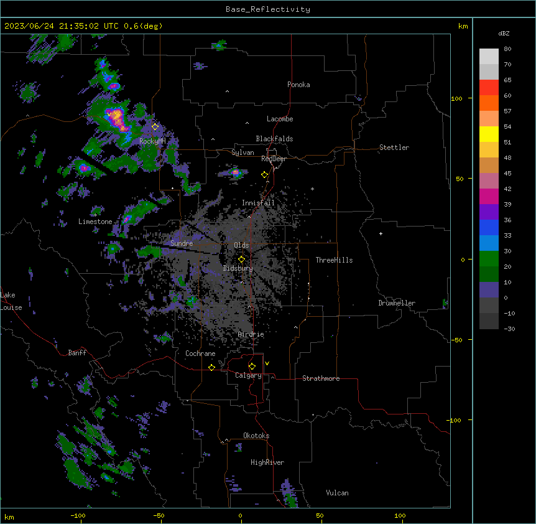Click the km unit label above the right axis
This screenshot has height=524, width=536.
[x=463, y=26]
